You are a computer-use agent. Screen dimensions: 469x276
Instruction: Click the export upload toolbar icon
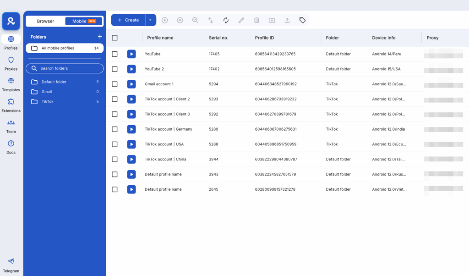tap(287, 20)
